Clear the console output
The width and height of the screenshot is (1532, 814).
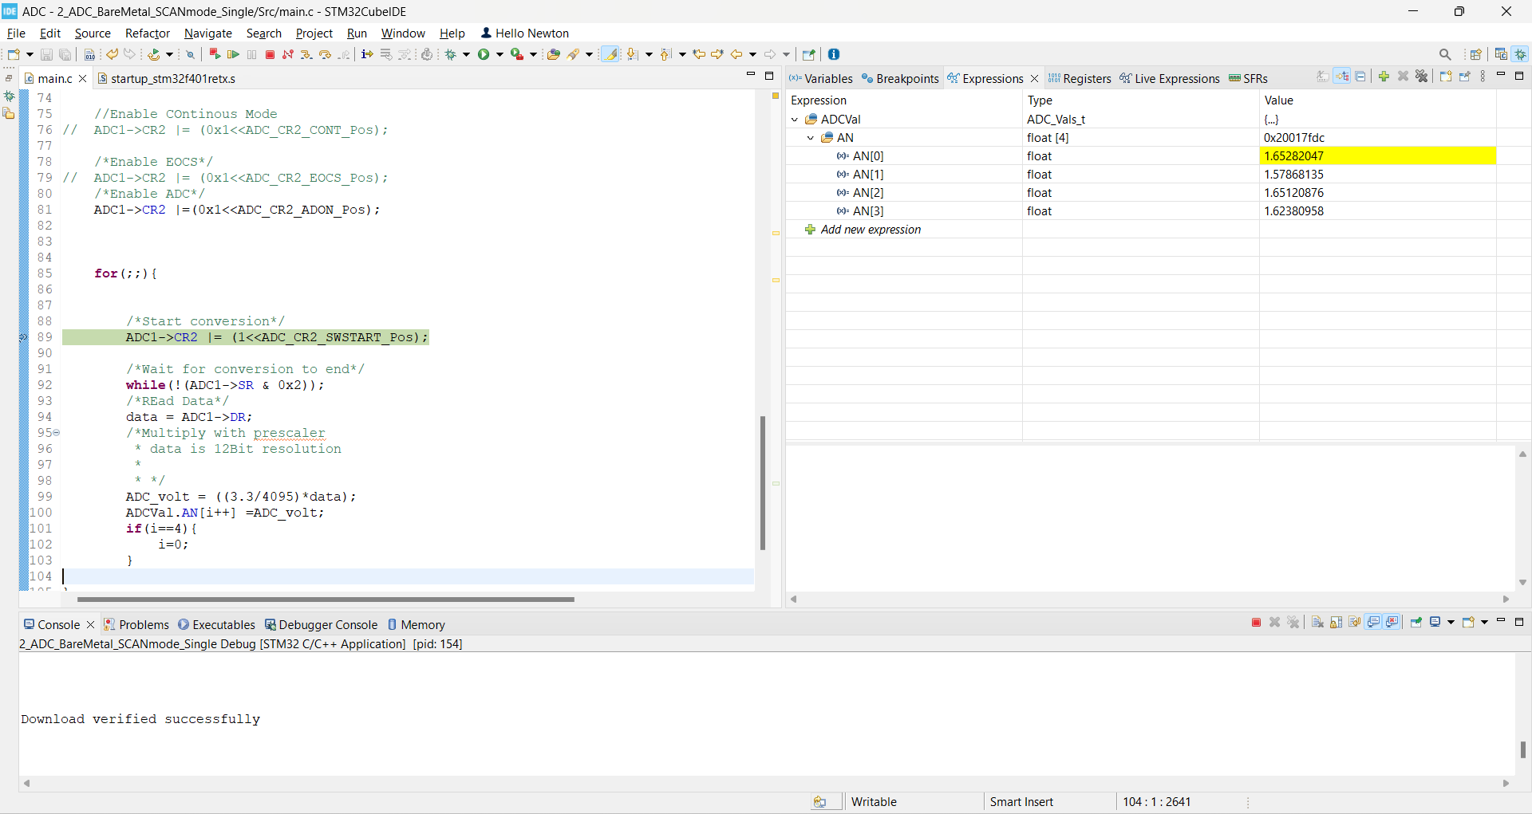(x=1318, y=623)
